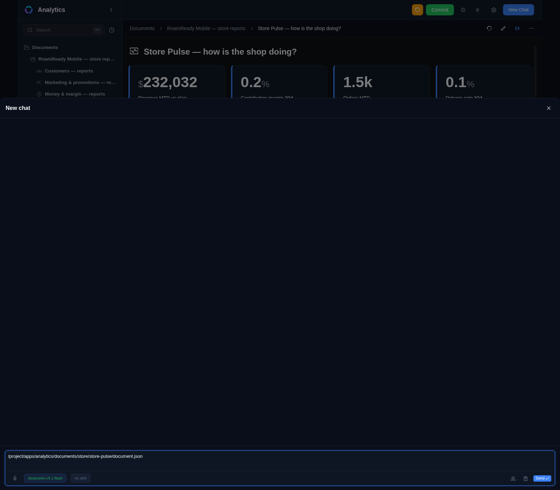The height and width of the screenshot is (490, 560).
Task: Focus the chat message input field
Action: [x=280, y=460]
